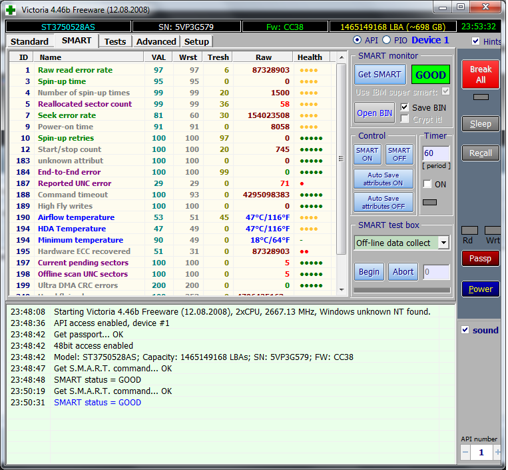Image resolution: width=508 pixels, height=470 pixels.
Task: Click the VAL column header
Action: pos(158,57)
